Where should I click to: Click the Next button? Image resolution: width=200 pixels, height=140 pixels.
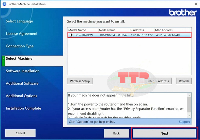coord(164,133)
